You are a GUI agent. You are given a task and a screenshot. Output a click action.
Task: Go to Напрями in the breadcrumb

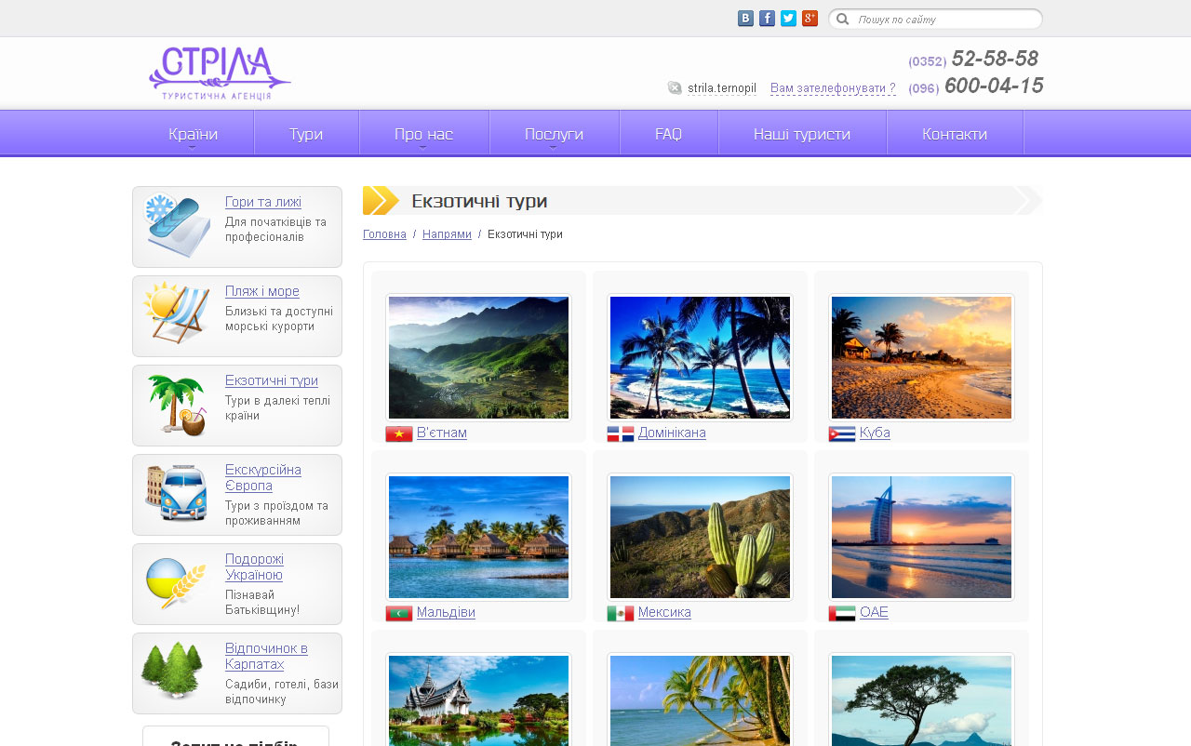tap(447, 234)
